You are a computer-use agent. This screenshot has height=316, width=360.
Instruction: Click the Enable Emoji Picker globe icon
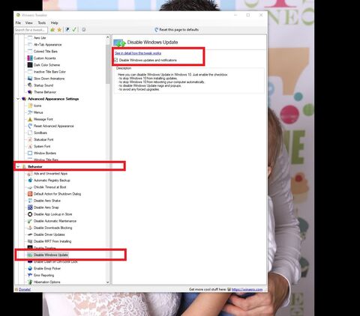coord(30,268)
